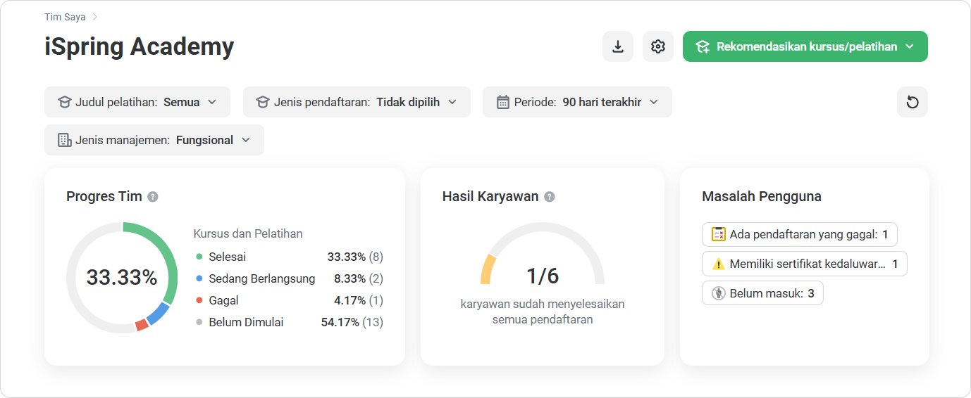The height and width of the screenshot is (398, 971).
Task: Open settings via the gear icon
Action: (x=658, y=46)
